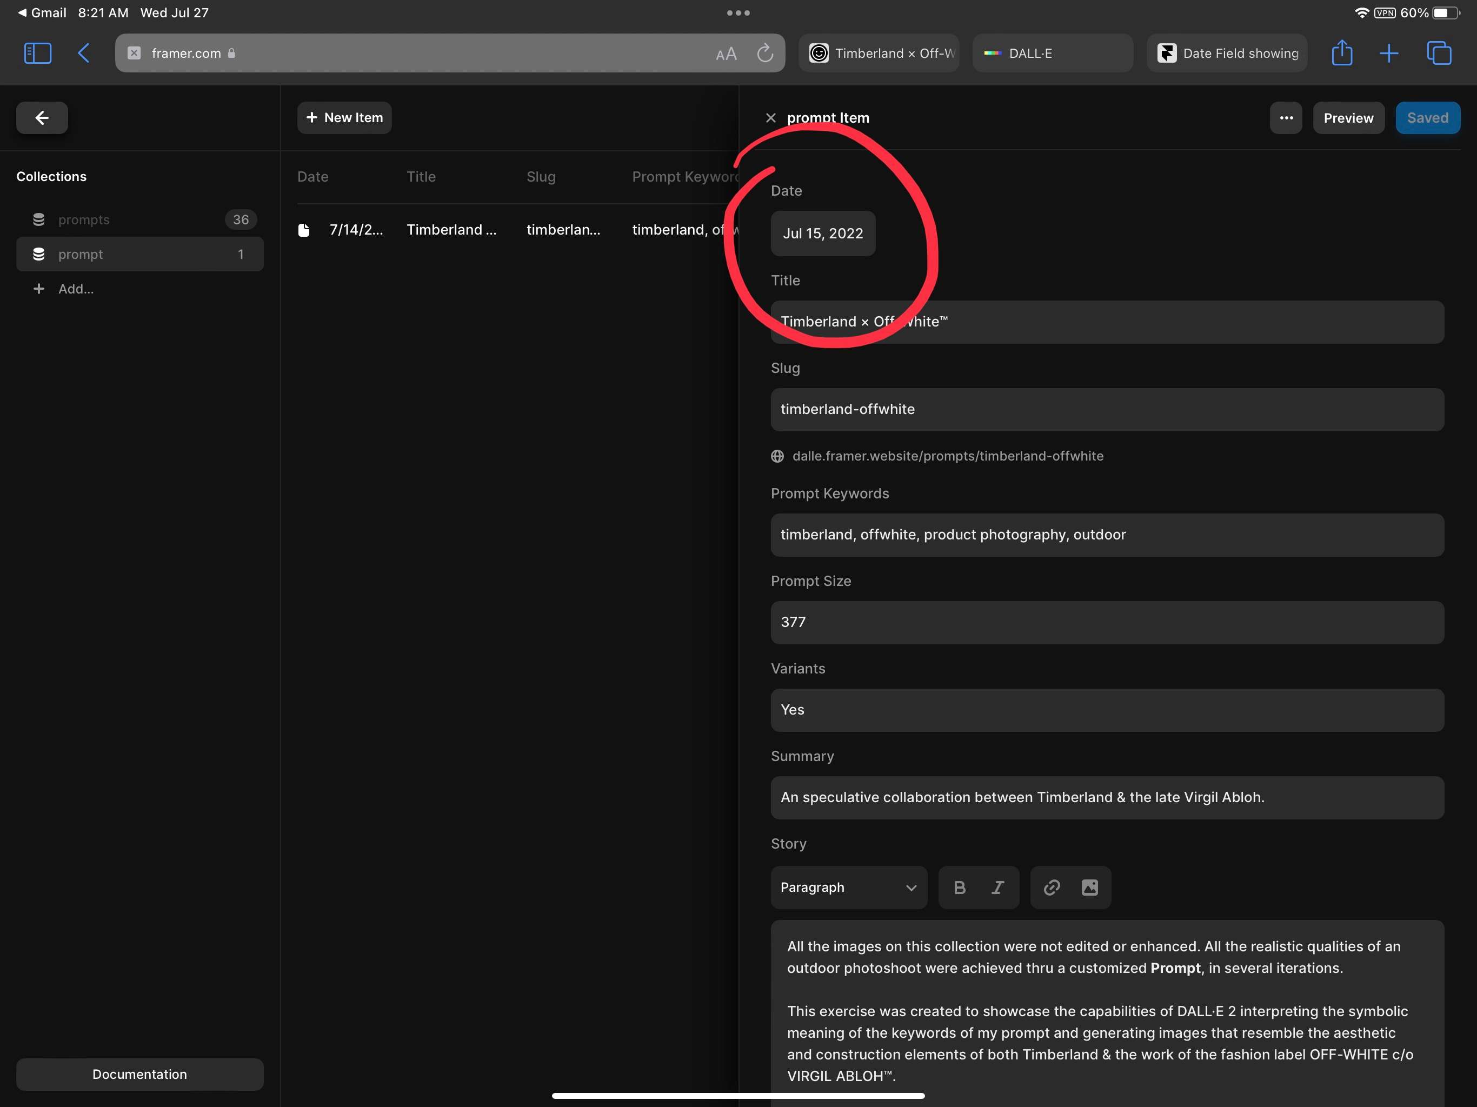The image size is (1477, 1107).
Task: Click the Date column header
Action: 312,177
